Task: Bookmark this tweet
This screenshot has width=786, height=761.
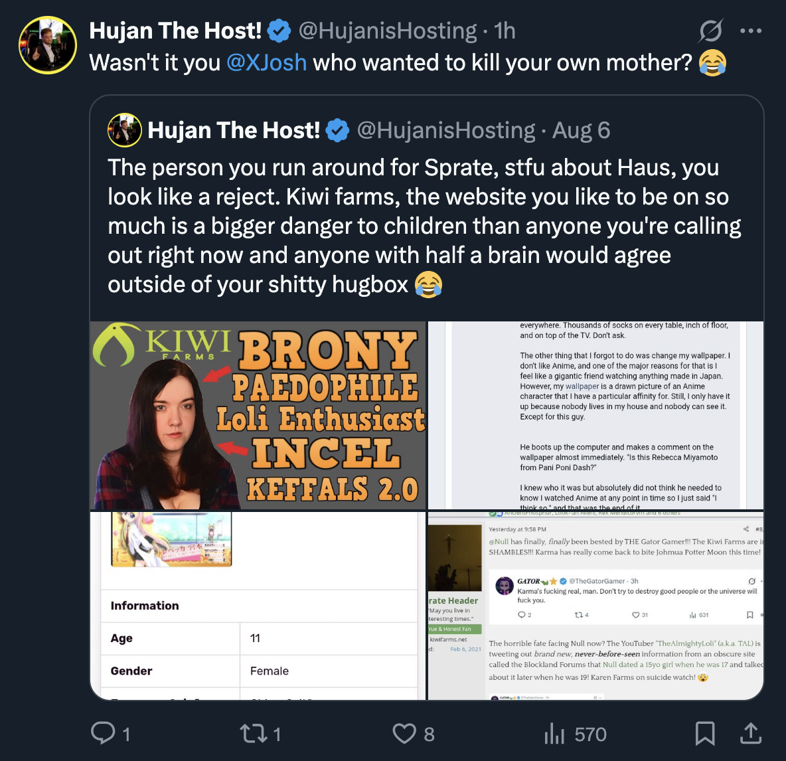Action: point(704,733)
